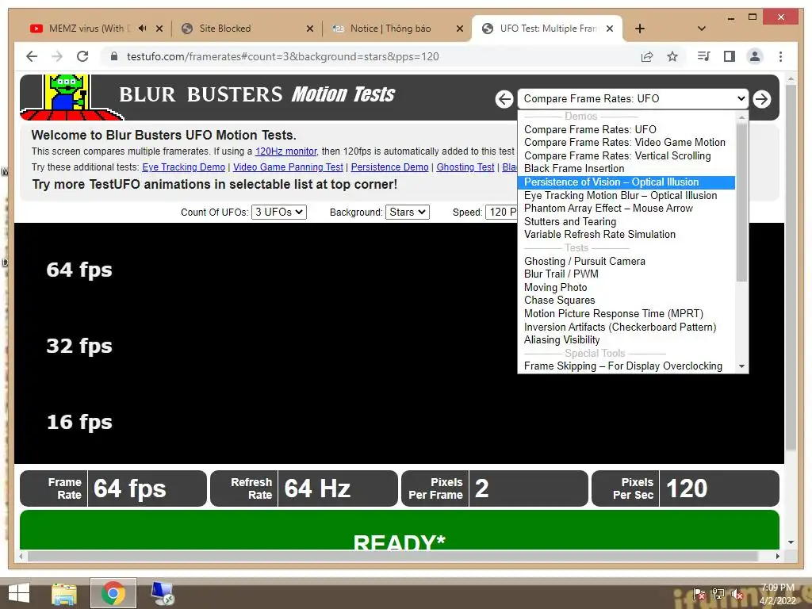Open the Video Game Panning Test link
Screen dimensions: 812x609
click(x=288, y=167)
